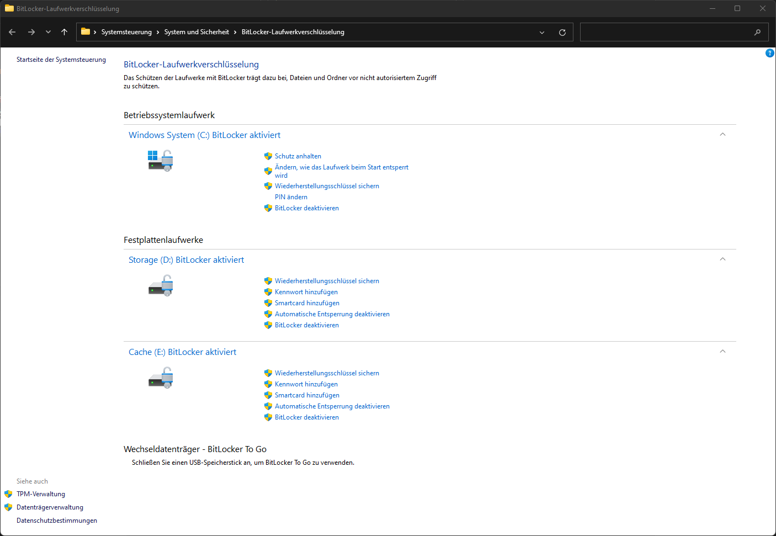
Task: Click shield icon beside Cache (E:) Kennwort hinzufügen
Action: coord(268,384)
